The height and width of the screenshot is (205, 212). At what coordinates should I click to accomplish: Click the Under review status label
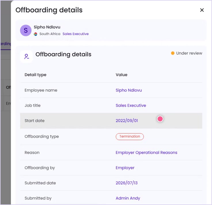(189, 53)
